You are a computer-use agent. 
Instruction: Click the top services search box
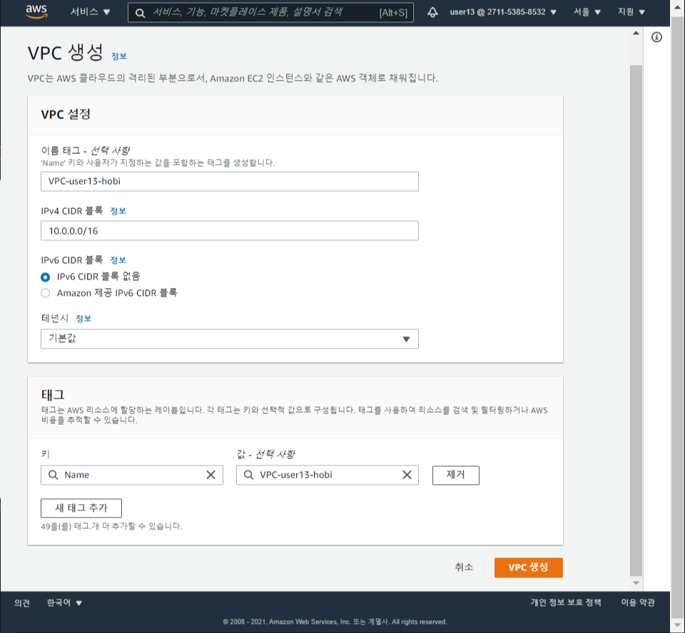(270, 13)
